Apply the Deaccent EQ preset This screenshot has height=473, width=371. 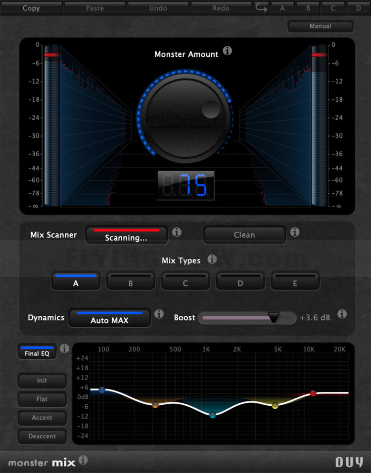[42, 436]
